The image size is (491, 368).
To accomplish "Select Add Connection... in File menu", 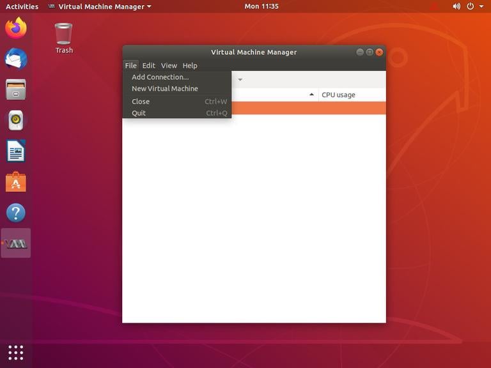I will point(160,77).
